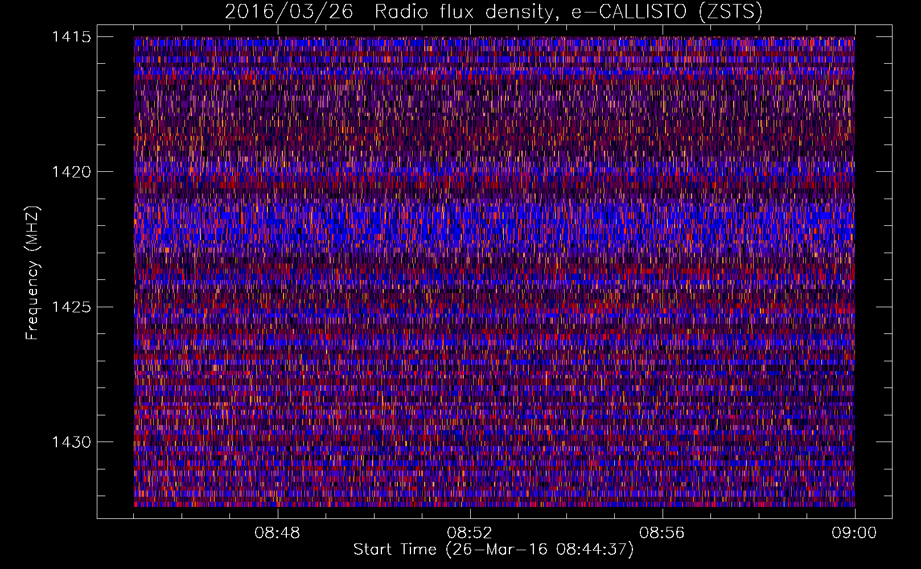Image resolution: width=921 pixels, height=569 pixels.
Task: Click the 'Start Time (26-Mar-16 08:44:37)' label
Action: [494, 550]
